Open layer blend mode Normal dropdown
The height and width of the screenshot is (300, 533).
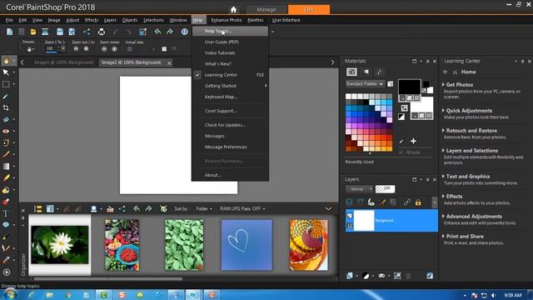pyautogui.click(x=359, y=189)
